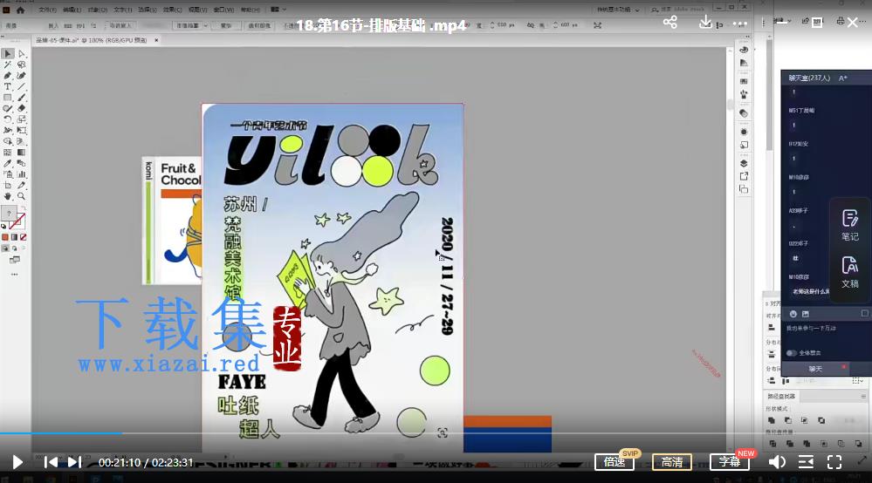Open the align-to dropdown in Align panel
This screenshot has height=483, width=872.
(857, 381)
